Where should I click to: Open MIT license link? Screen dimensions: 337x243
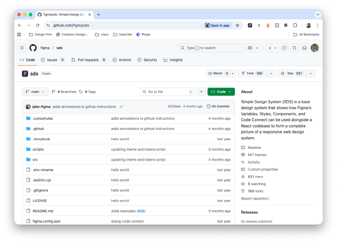(254, 155)
